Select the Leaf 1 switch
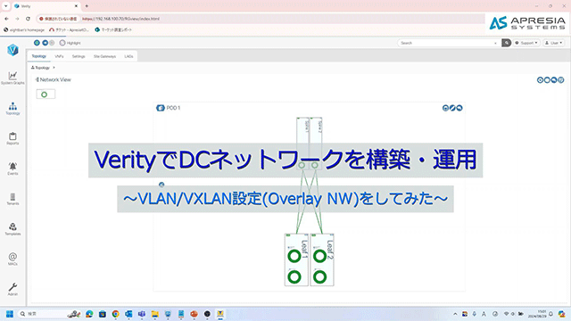 tap(296, 259)
